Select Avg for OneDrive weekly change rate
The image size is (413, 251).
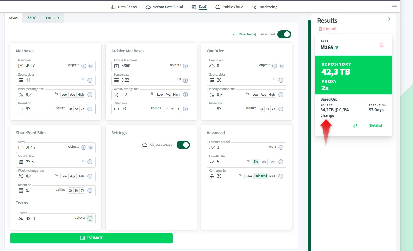(264, 95)
